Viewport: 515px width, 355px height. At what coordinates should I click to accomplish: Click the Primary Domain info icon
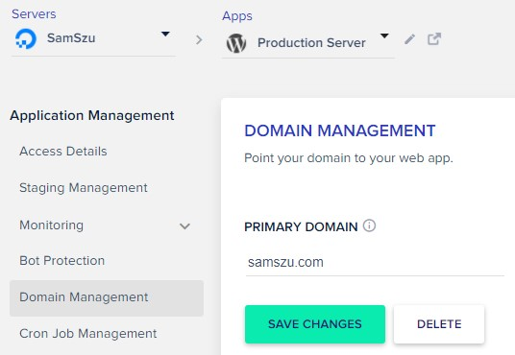tap(369, 225)
